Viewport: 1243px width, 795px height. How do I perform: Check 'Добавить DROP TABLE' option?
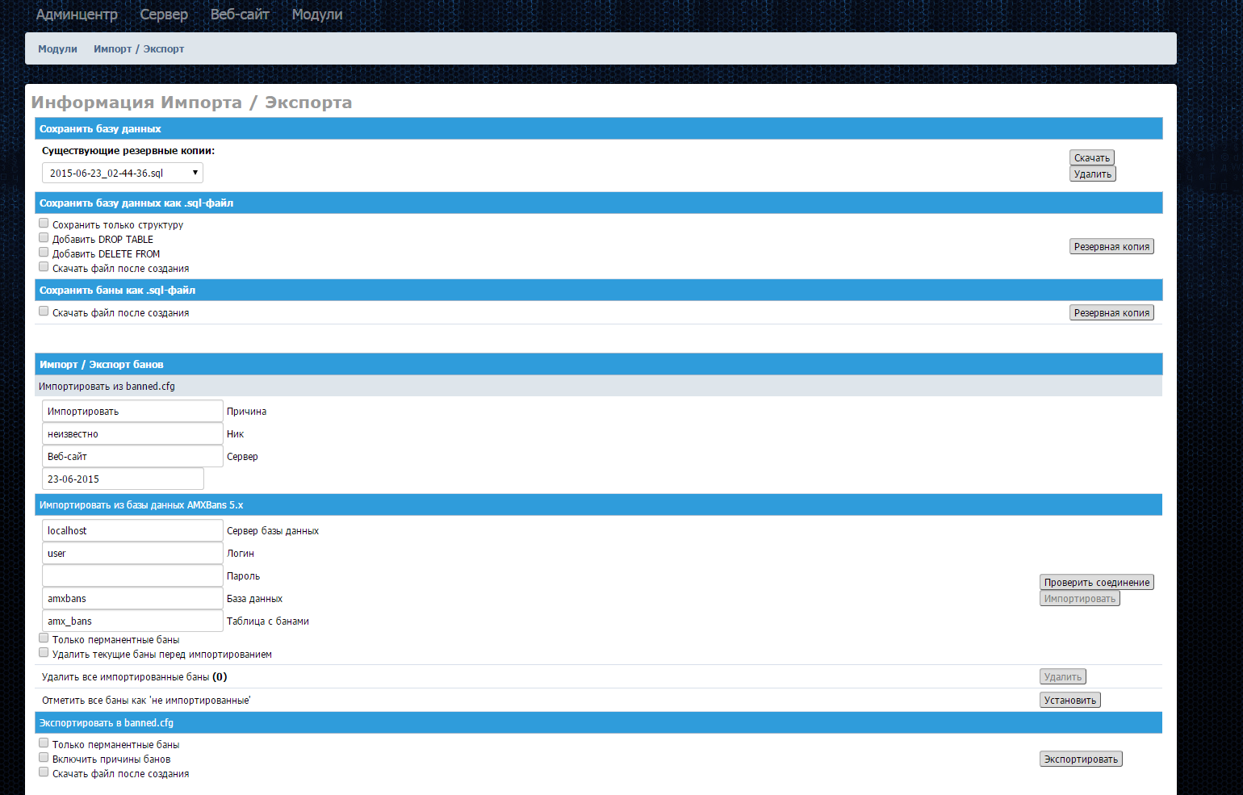click(44, 238)
